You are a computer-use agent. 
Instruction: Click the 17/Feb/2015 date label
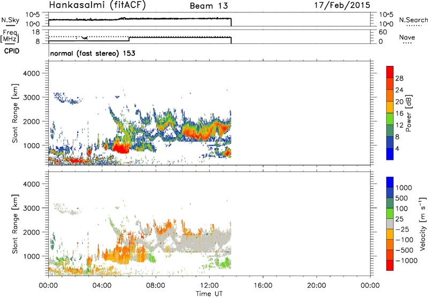(x=342, y=5)
